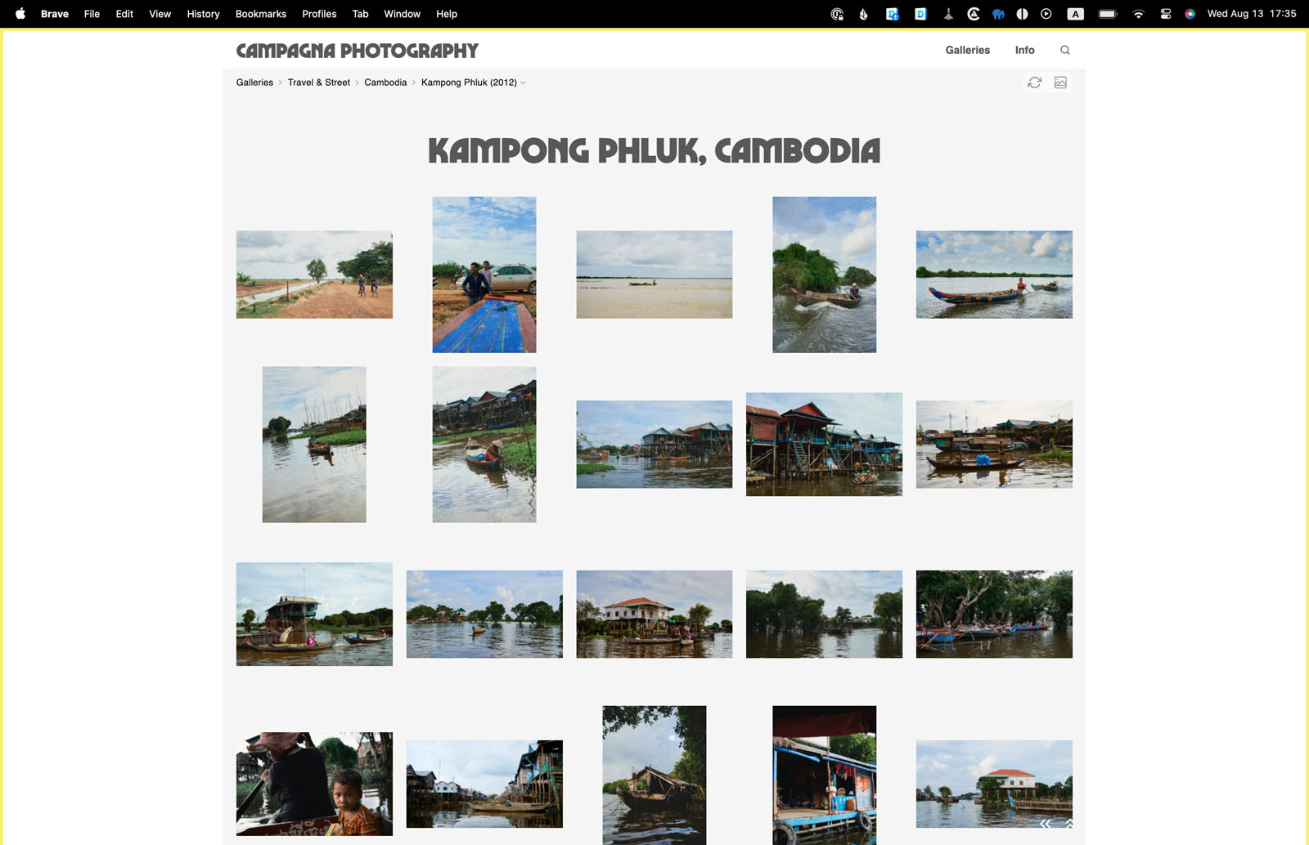Viewport: 1309px width, 845px height.
Task: Open the close-up stilt houses with stairs photo
Action: point(824,445)
